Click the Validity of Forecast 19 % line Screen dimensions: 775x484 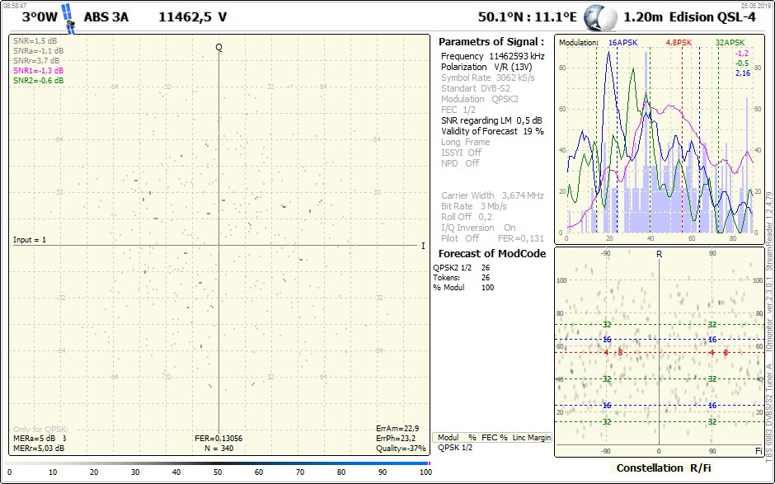pyautogui.click(x=492, y=131)
